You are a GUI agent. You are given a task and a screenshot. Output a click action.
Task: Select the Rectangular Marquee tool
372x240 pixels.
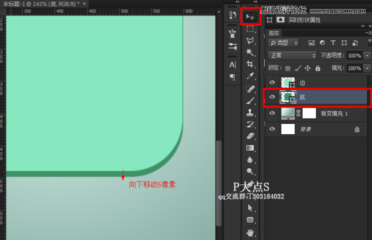click(x=250, y=30)
